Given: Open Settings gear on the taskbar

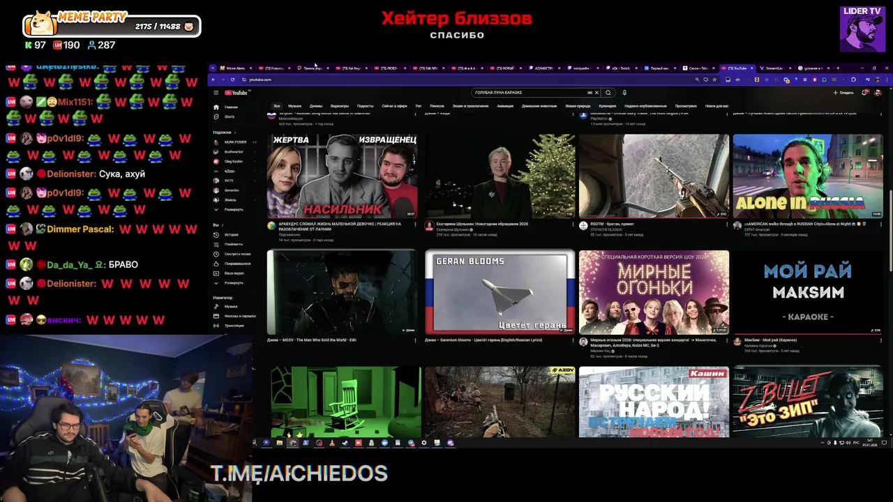Looking at the screenshot, I should coord(424,443).
